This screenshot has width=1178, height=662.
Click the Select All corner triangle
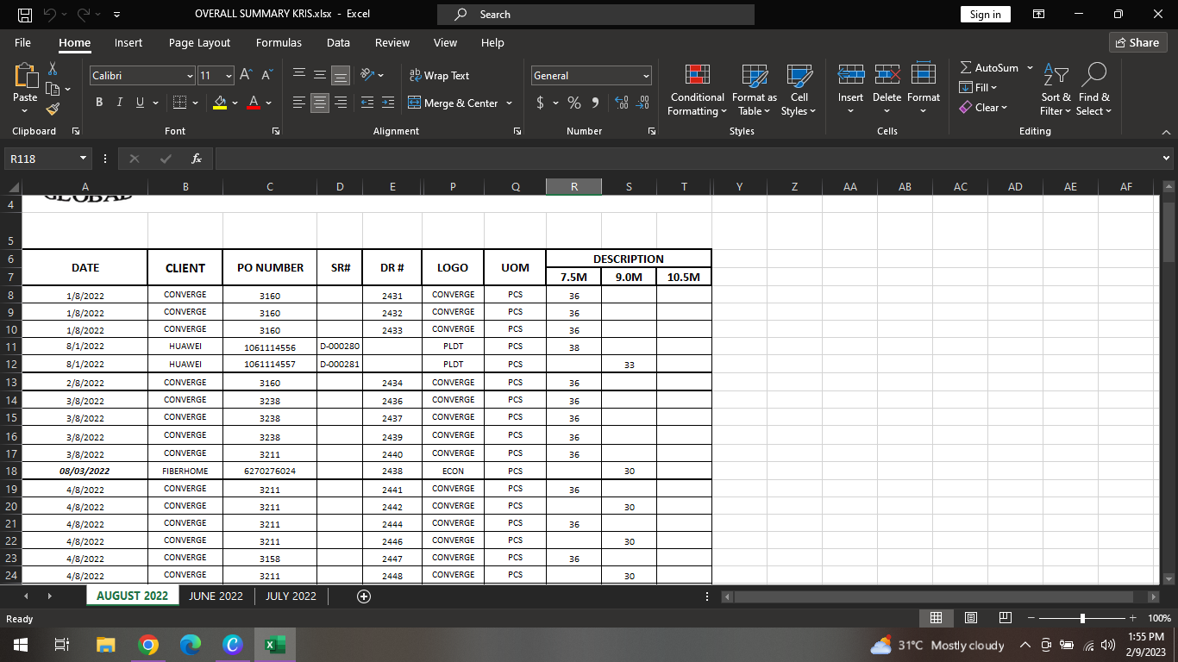tap(12, 186)
